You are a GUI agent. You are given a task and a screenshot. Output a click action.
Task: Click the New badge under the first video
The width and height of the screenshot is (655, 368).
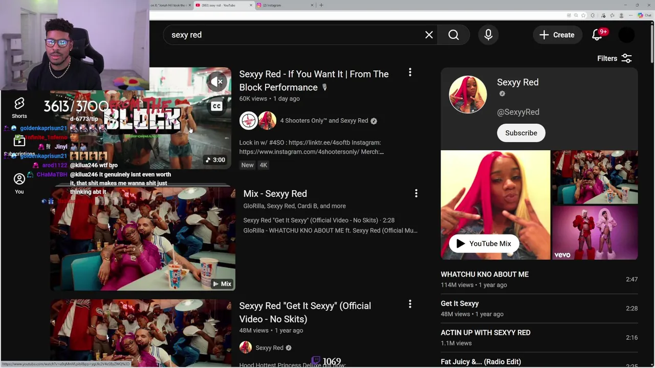(x=247, y=165)
